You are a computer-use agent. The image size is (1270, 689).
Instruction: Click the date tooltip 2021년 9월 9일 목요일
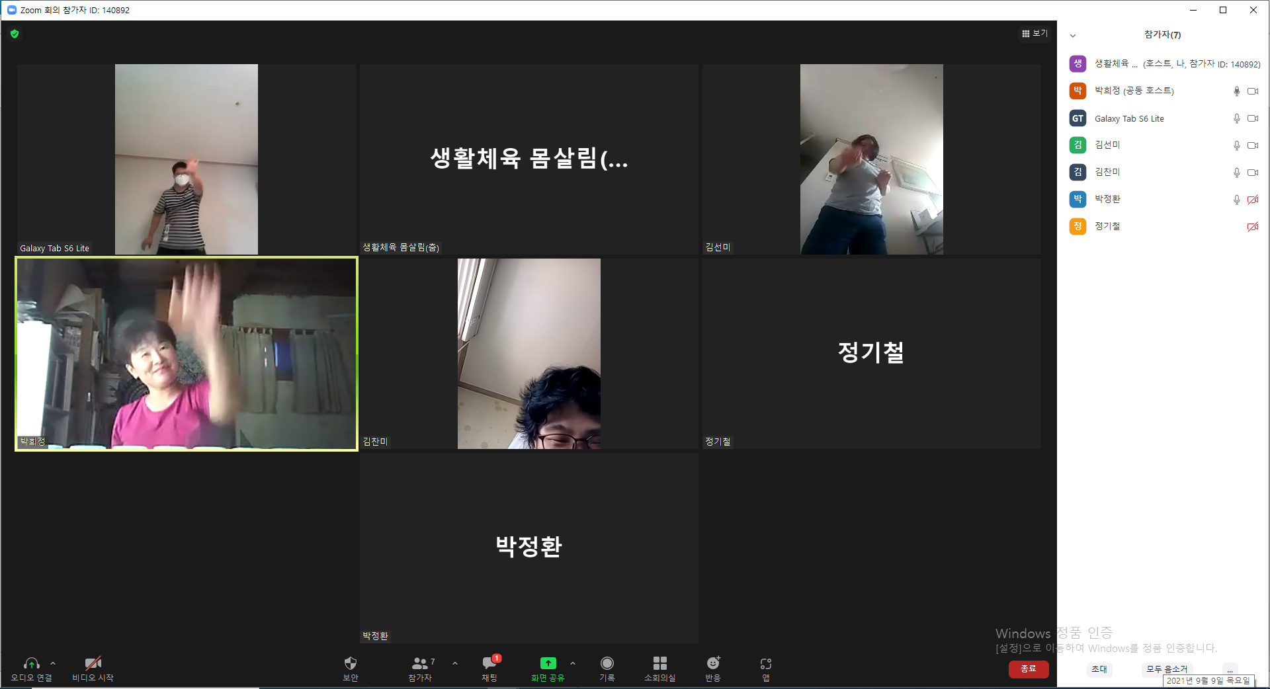tap(1208, 680)
